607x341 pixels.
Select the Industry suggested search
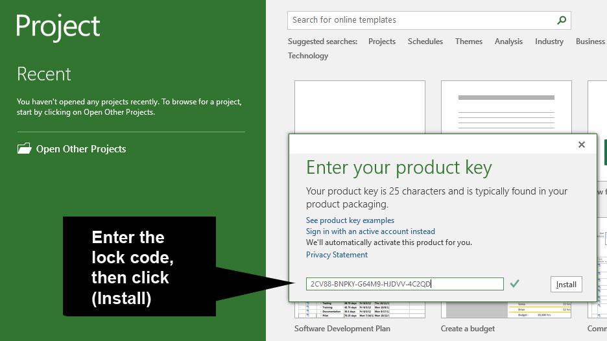pos(549,41)
